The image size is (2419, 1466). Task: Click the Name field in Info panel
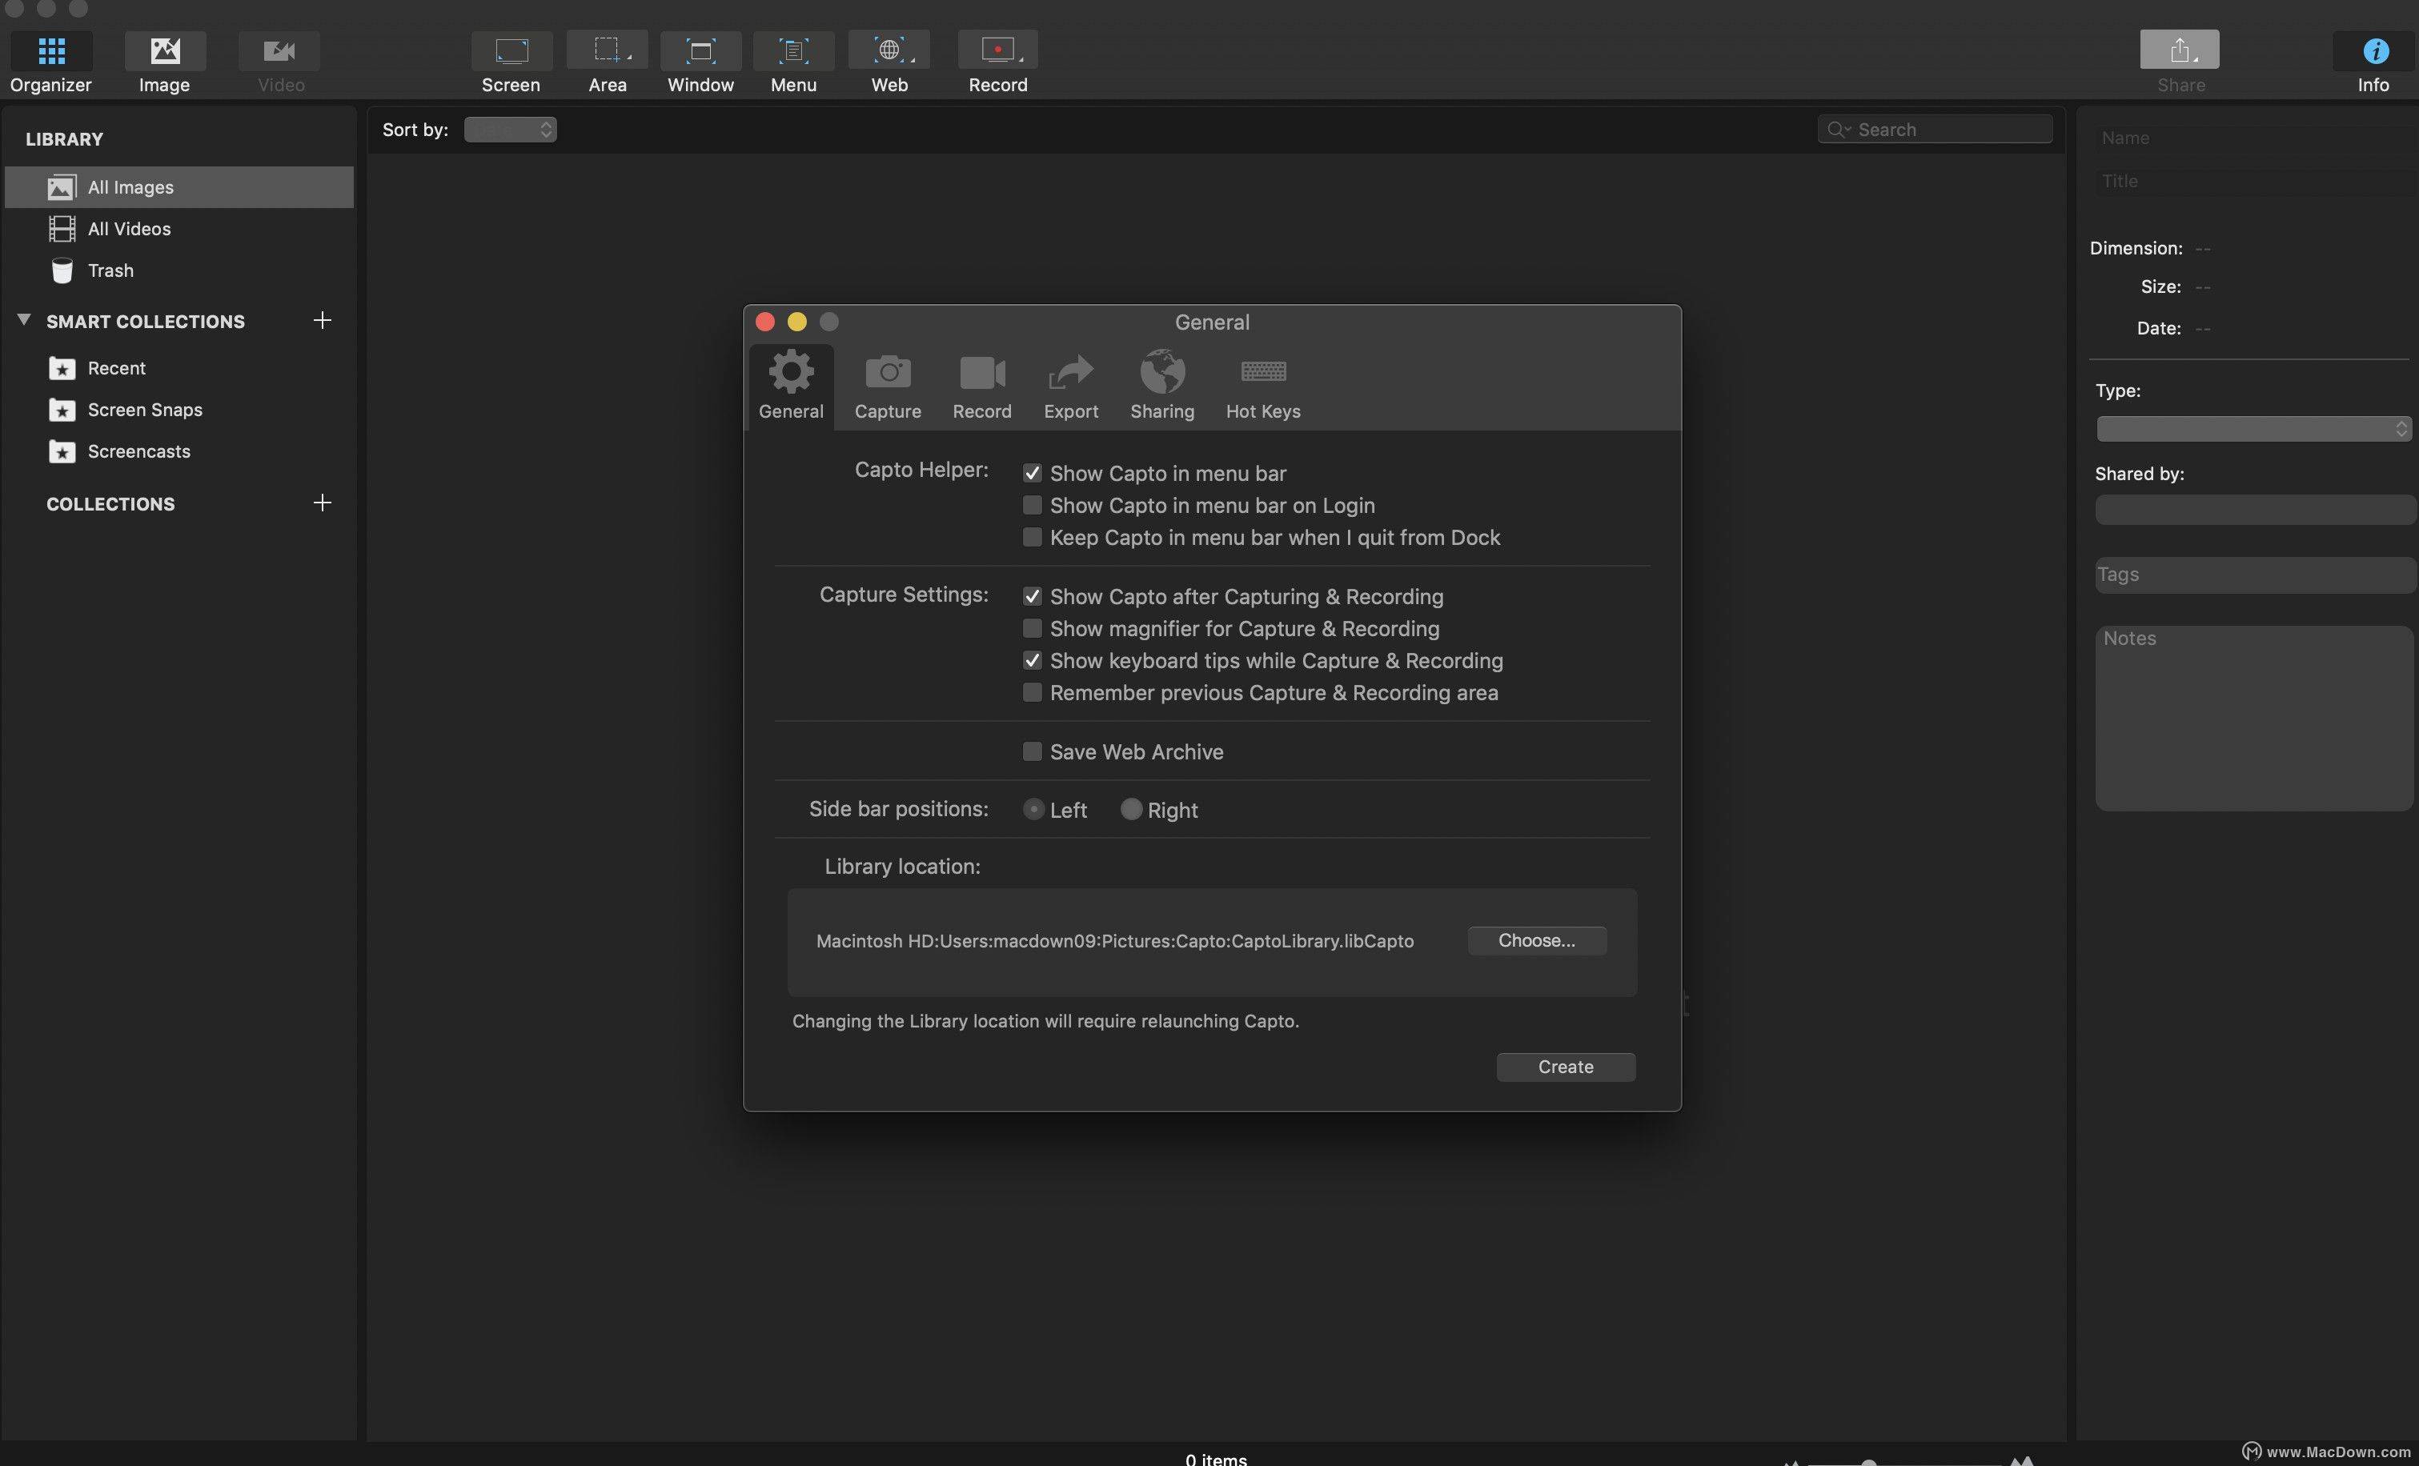(x=2254, y=138)
